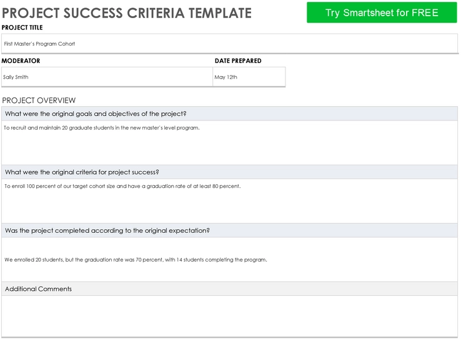Click the Project Success Criteria Template title
Screen dimensions: 461x339
pyautogui.click(x=127, y=13)
